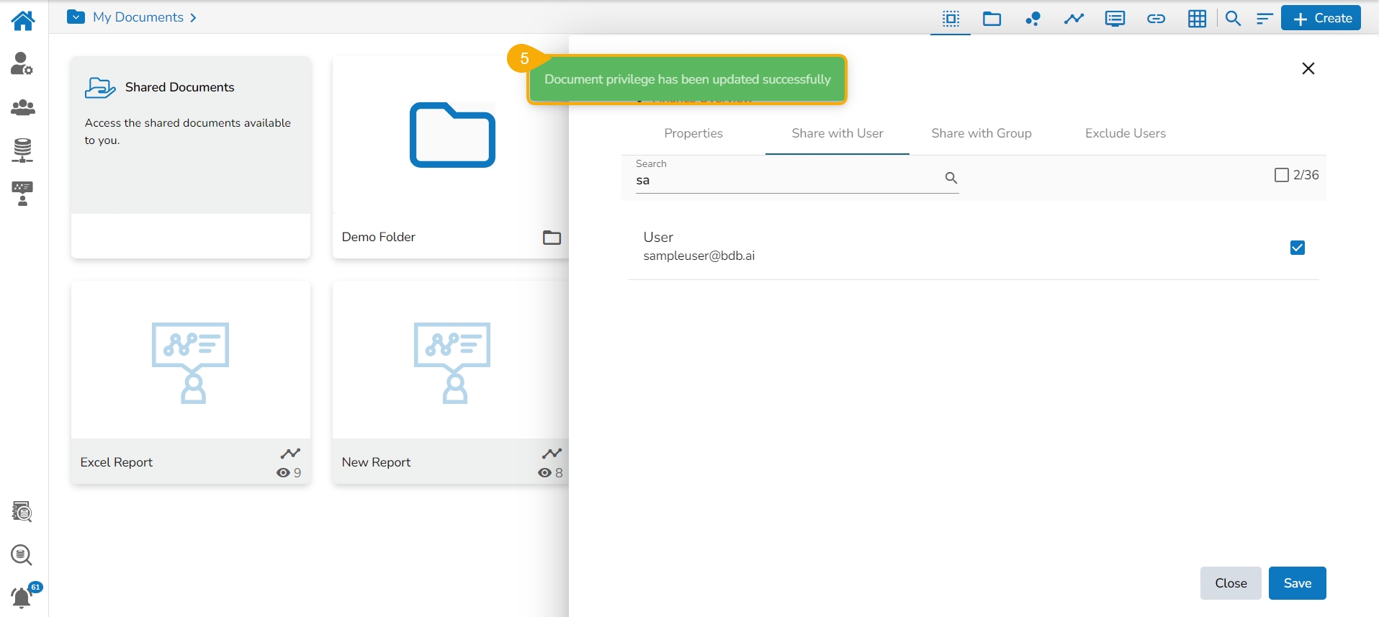Click Excel Report's line-chart icon
The height and width of the screenshot is (617, 1379).
pyautogui.click(x=290, y=454)
